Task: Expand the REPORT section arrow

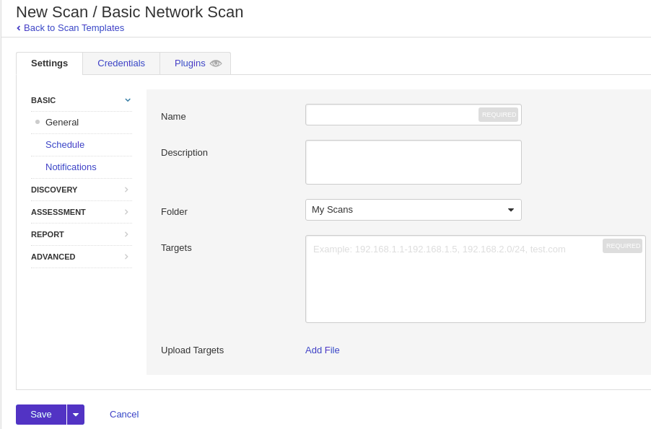Action: (x=126, y=234)
